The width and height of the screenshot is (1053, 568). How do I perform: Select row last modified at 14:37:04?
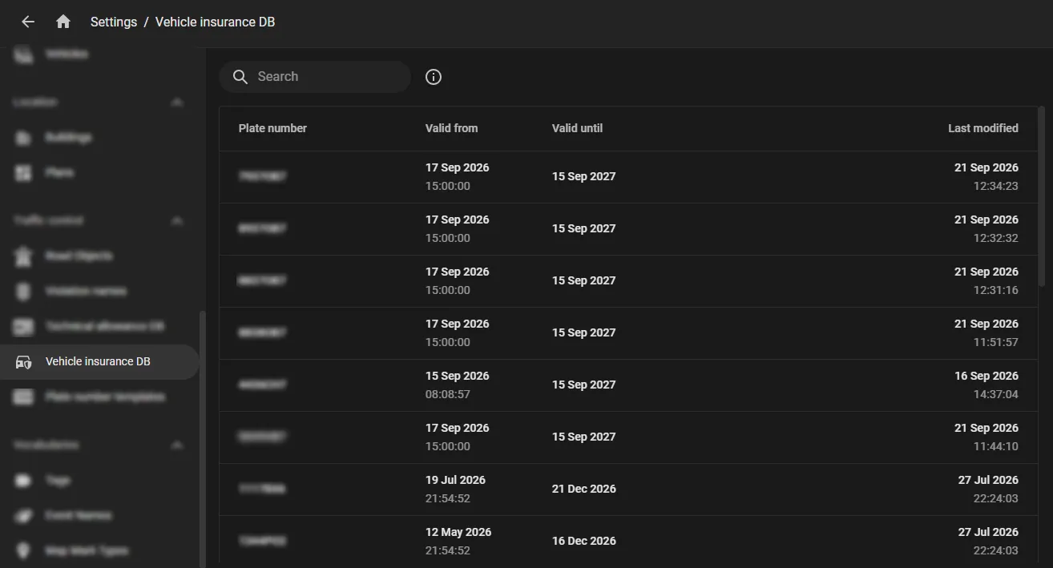click(628, 385)
